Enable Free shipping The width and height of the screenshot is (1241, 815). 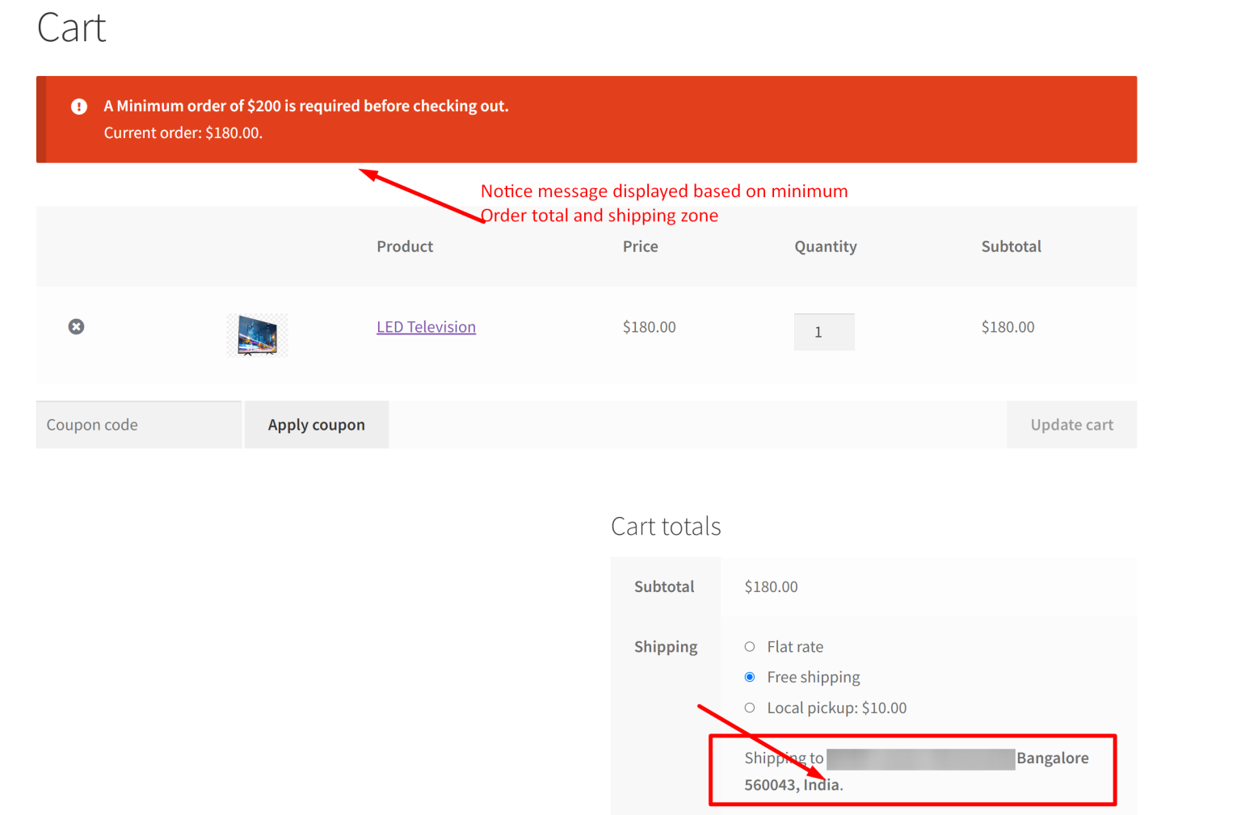point(750,677)
